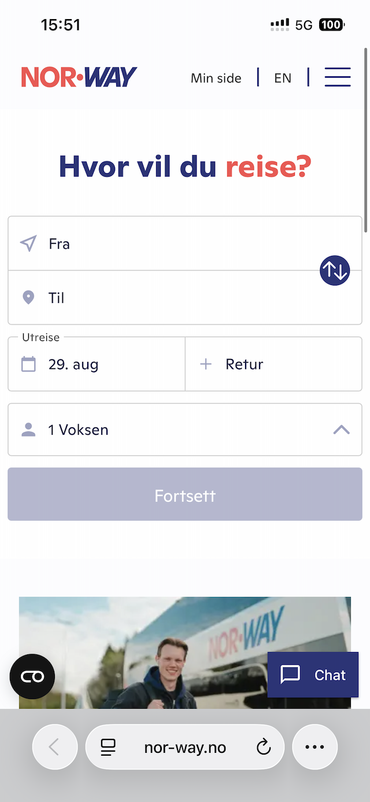Viewport: 370px width, 802px height.
Task: Swap departure and destination with arrows icon
Action: pos(335,270)
